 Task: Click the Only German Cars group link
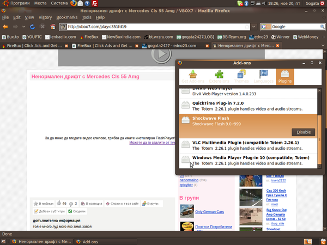(209, 212)
